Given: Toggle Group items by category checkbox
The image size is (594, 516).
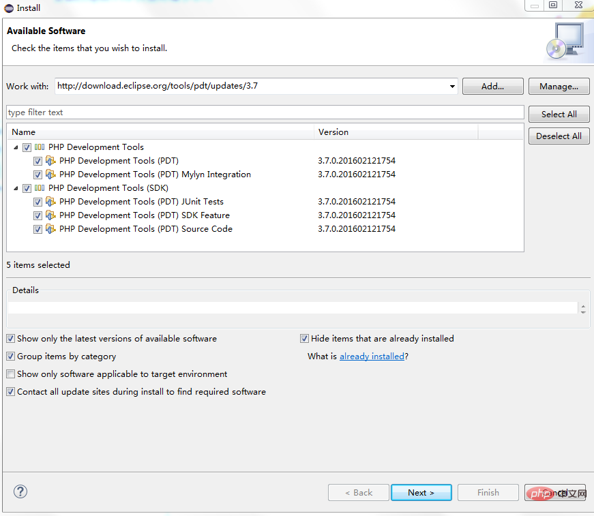Looking at the screenshot, I should [11, 356].
